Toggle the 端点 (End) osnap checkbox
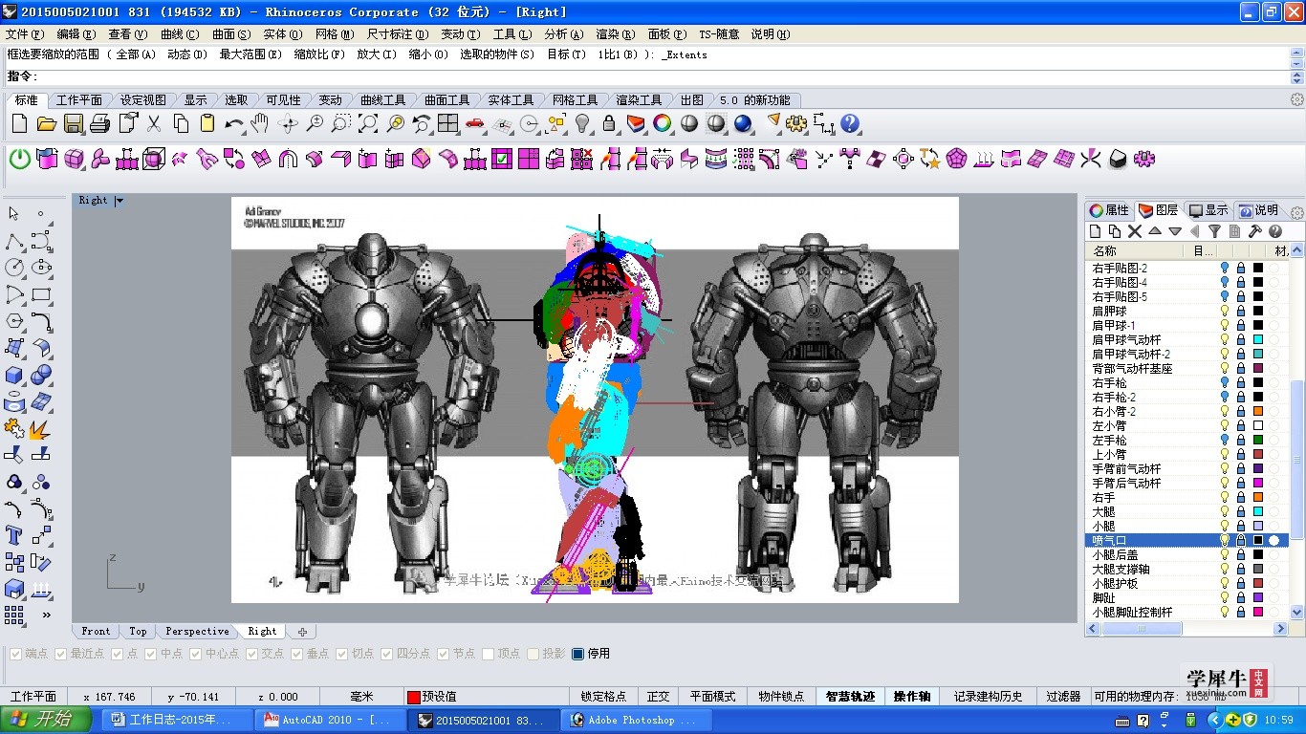1306x734 pixels. pos(16,654)
